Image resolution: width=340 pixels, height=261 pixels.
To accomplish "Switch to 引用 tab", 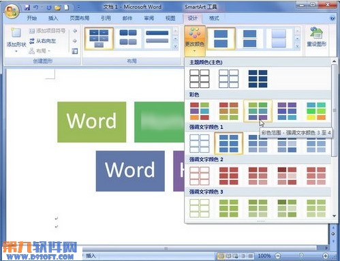I will tap(106, 18).
